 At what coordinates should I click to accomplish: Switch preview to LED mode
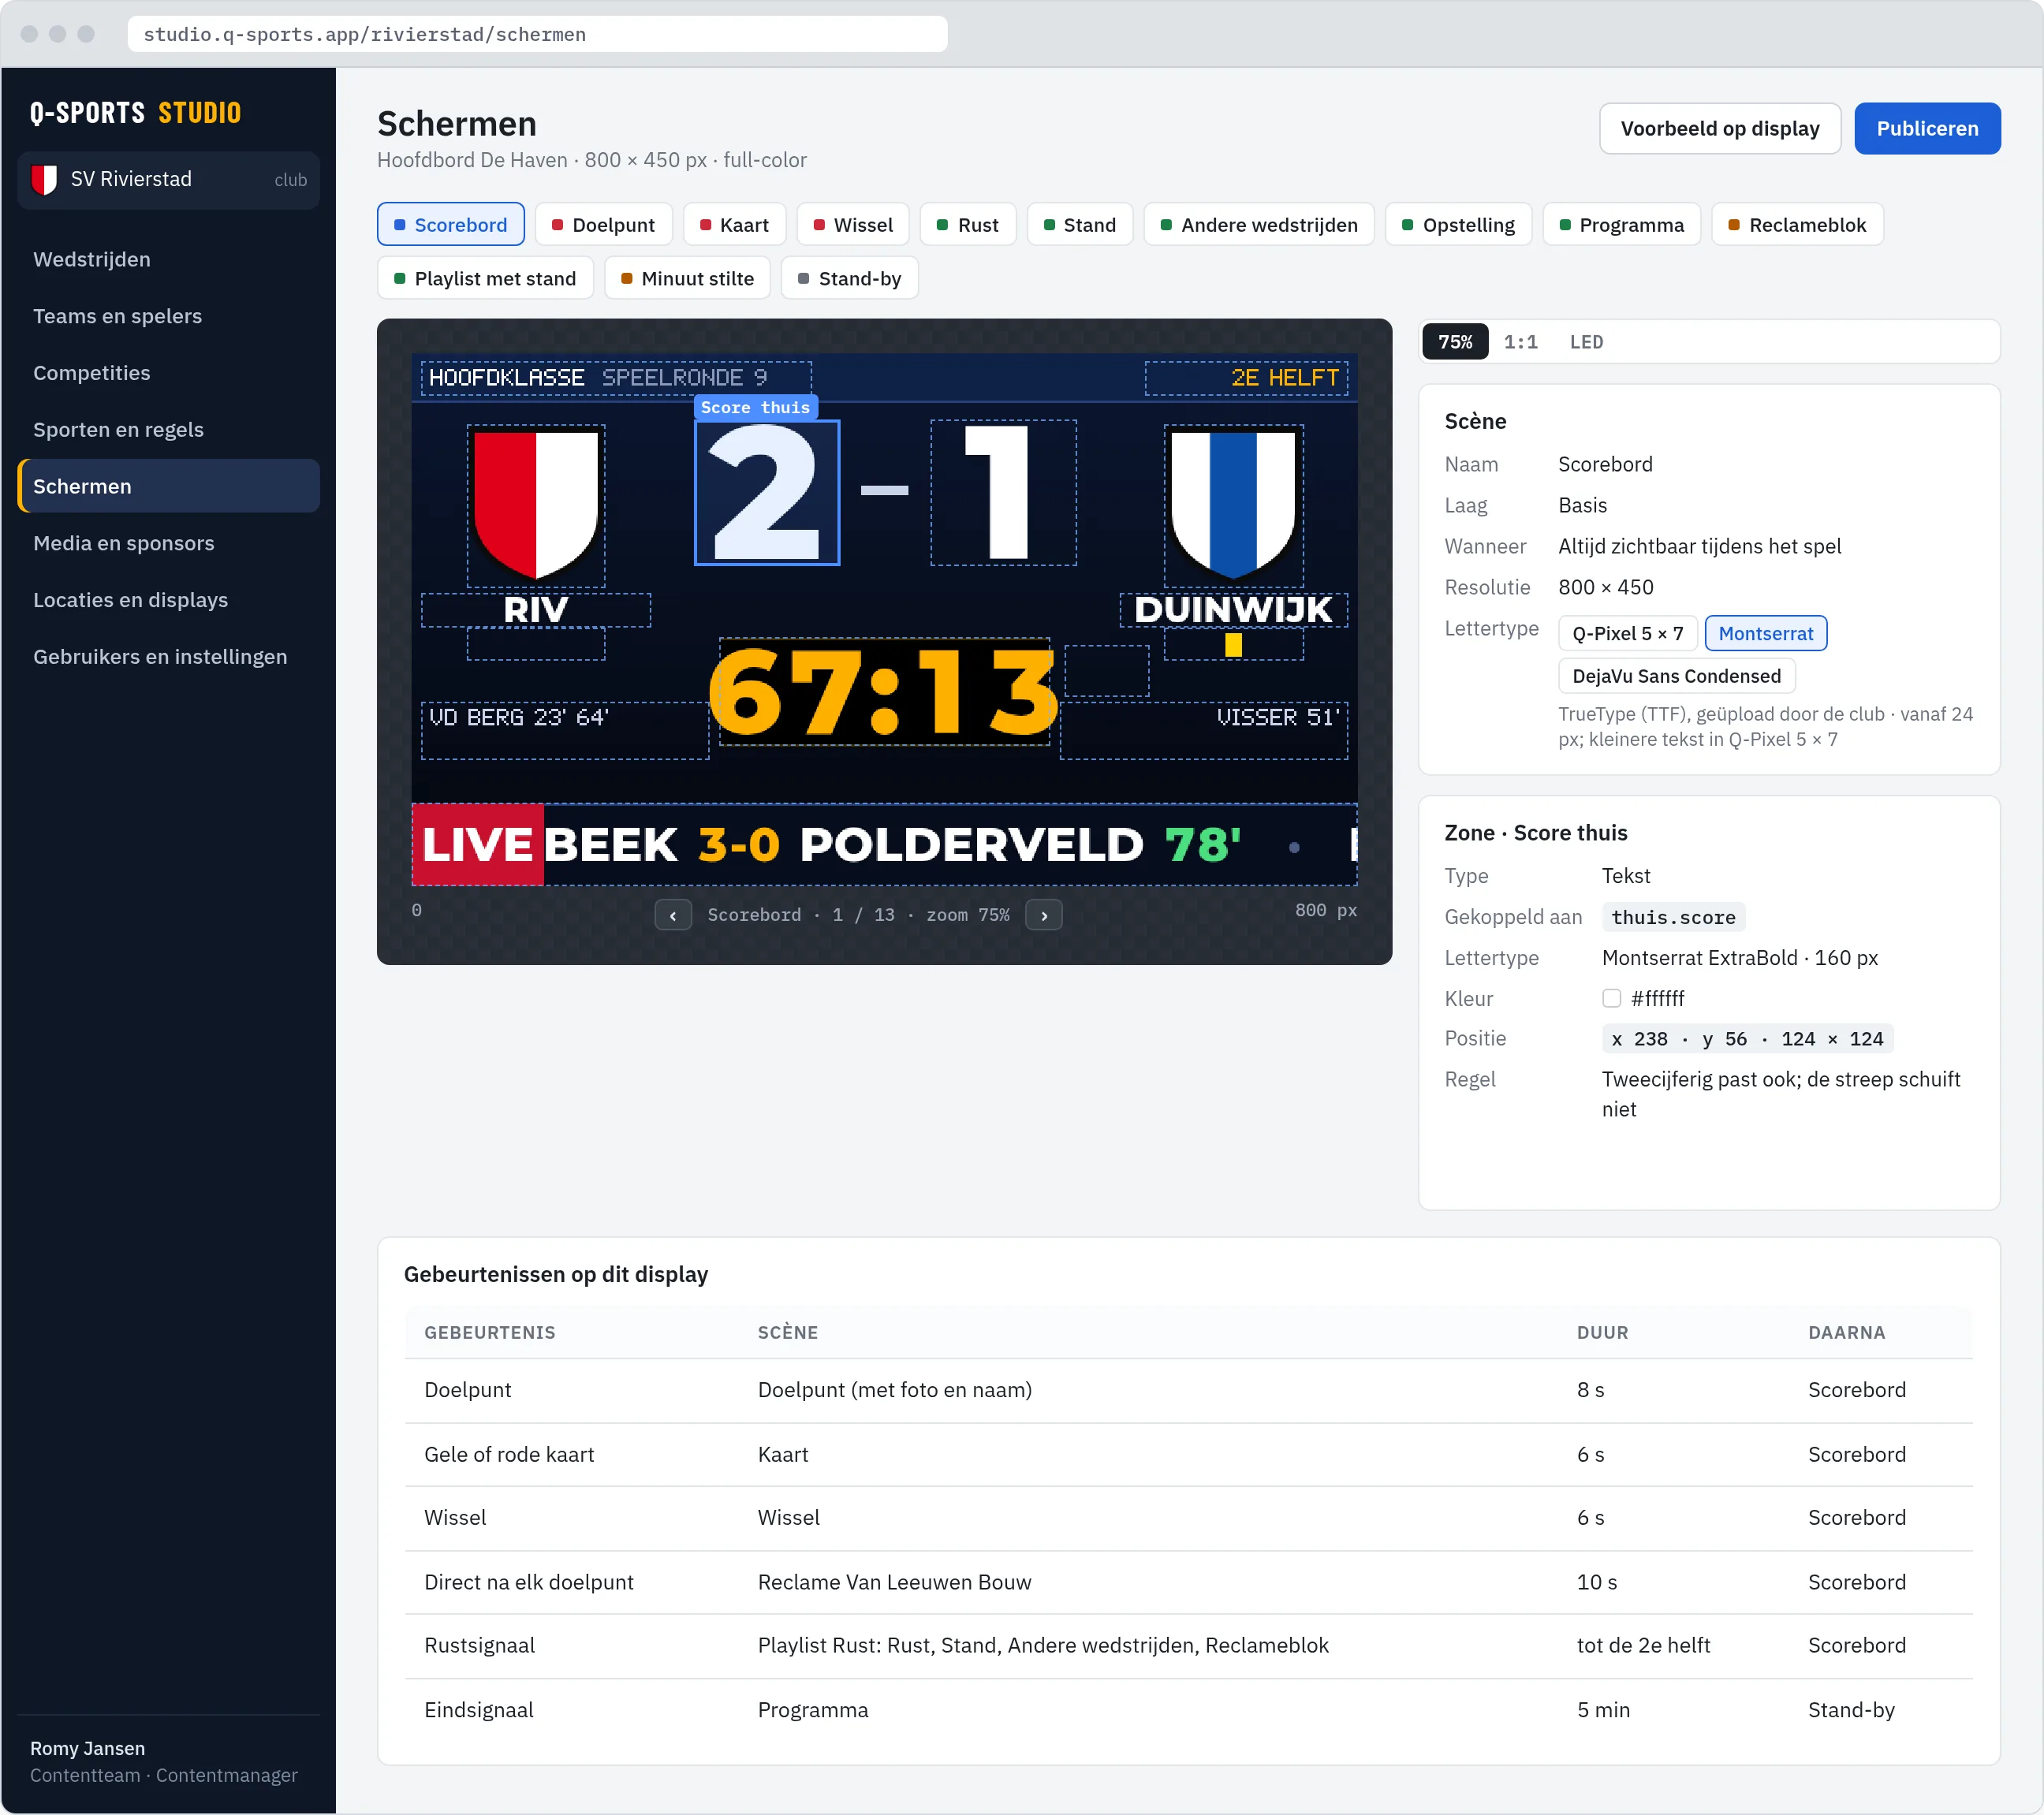1586,342
